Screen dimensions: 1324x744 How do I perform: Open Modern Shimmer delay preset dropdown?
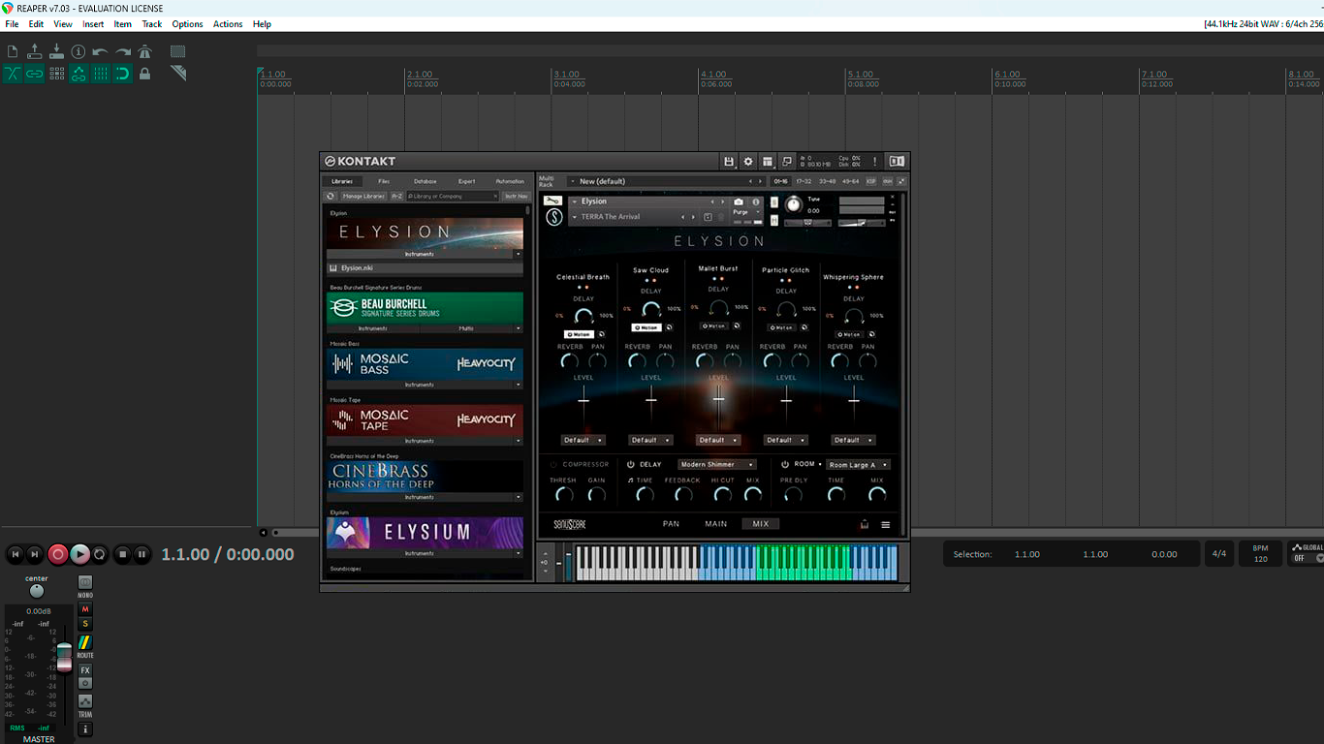pyautogui.click(x=717, y=465)
